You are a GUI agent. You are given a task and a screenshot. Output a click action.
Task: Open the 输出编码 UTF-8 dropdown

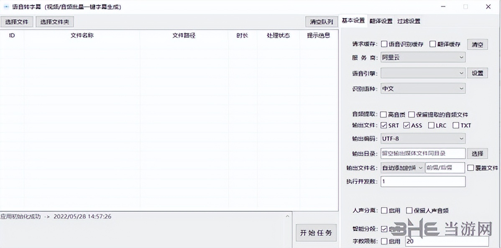(x=423, y=138)
